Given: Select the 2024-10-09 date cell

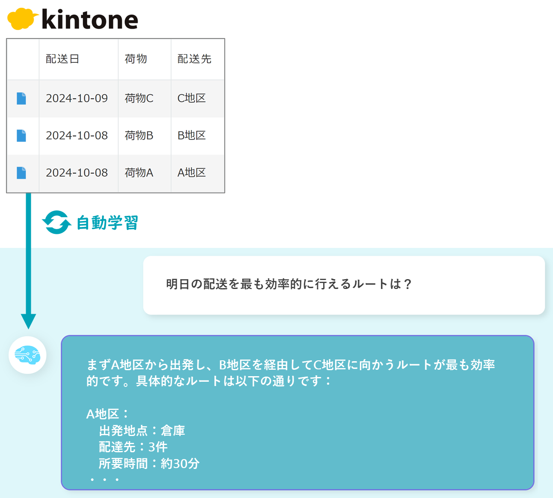Looking at the screenshot, I should pos(77,98).
